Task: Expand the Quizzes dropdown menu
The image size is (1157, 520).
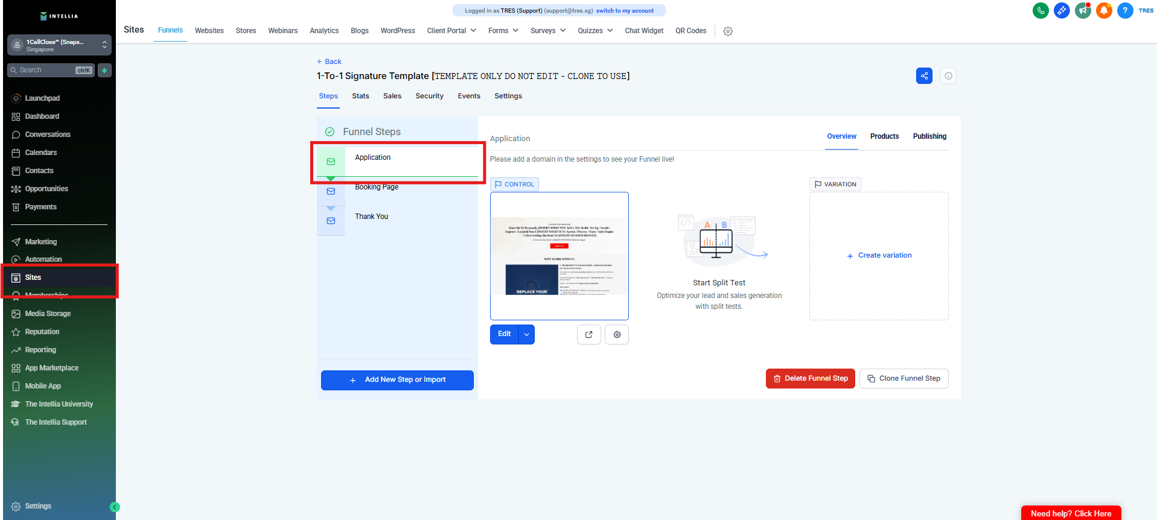Action: [595, 31]
